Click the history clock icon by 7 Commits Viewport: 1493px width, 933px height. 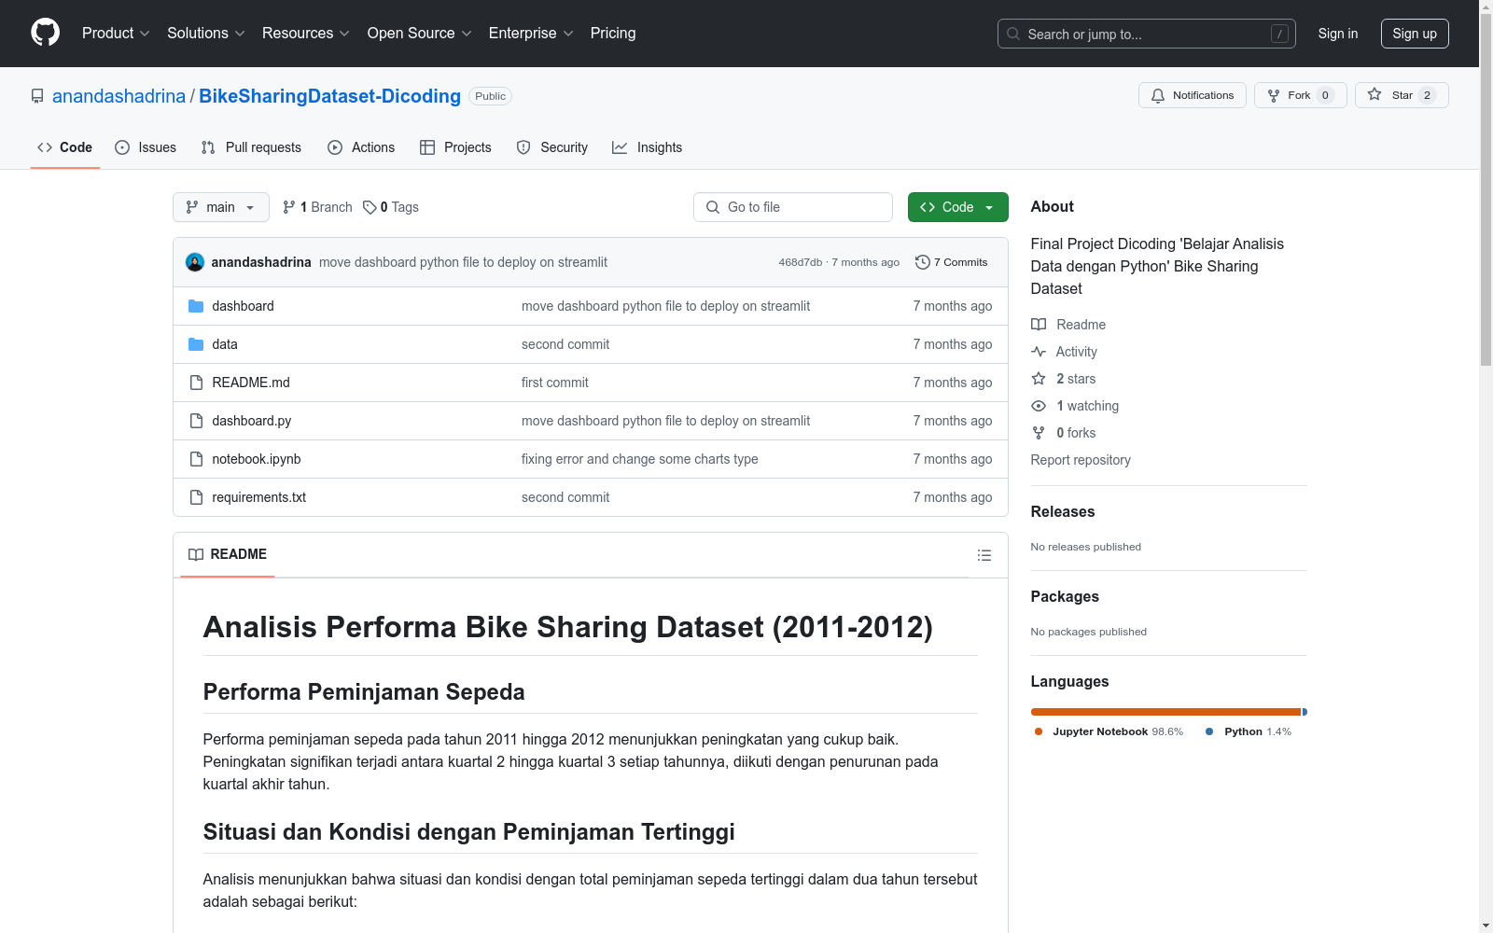923,262
